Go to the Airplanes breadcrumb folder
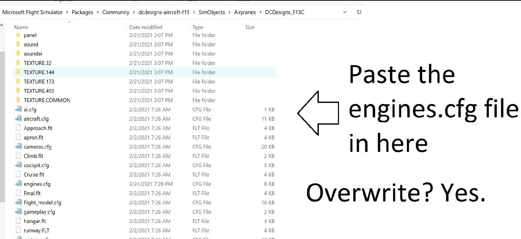Screen dimensions: 521x239 tap(245, 12)
